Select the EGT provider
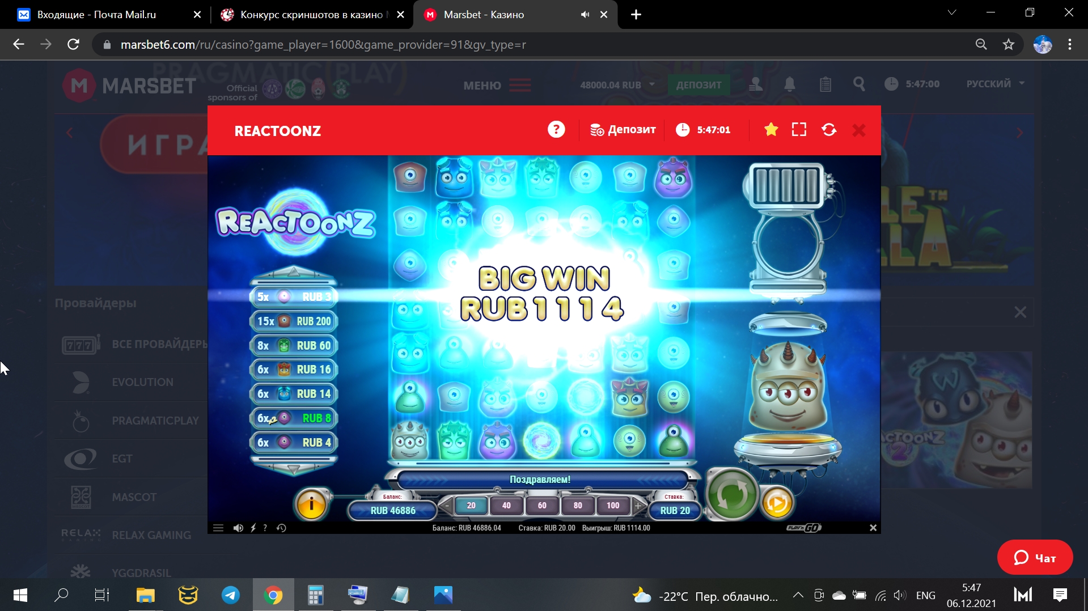 pos(132,459)
